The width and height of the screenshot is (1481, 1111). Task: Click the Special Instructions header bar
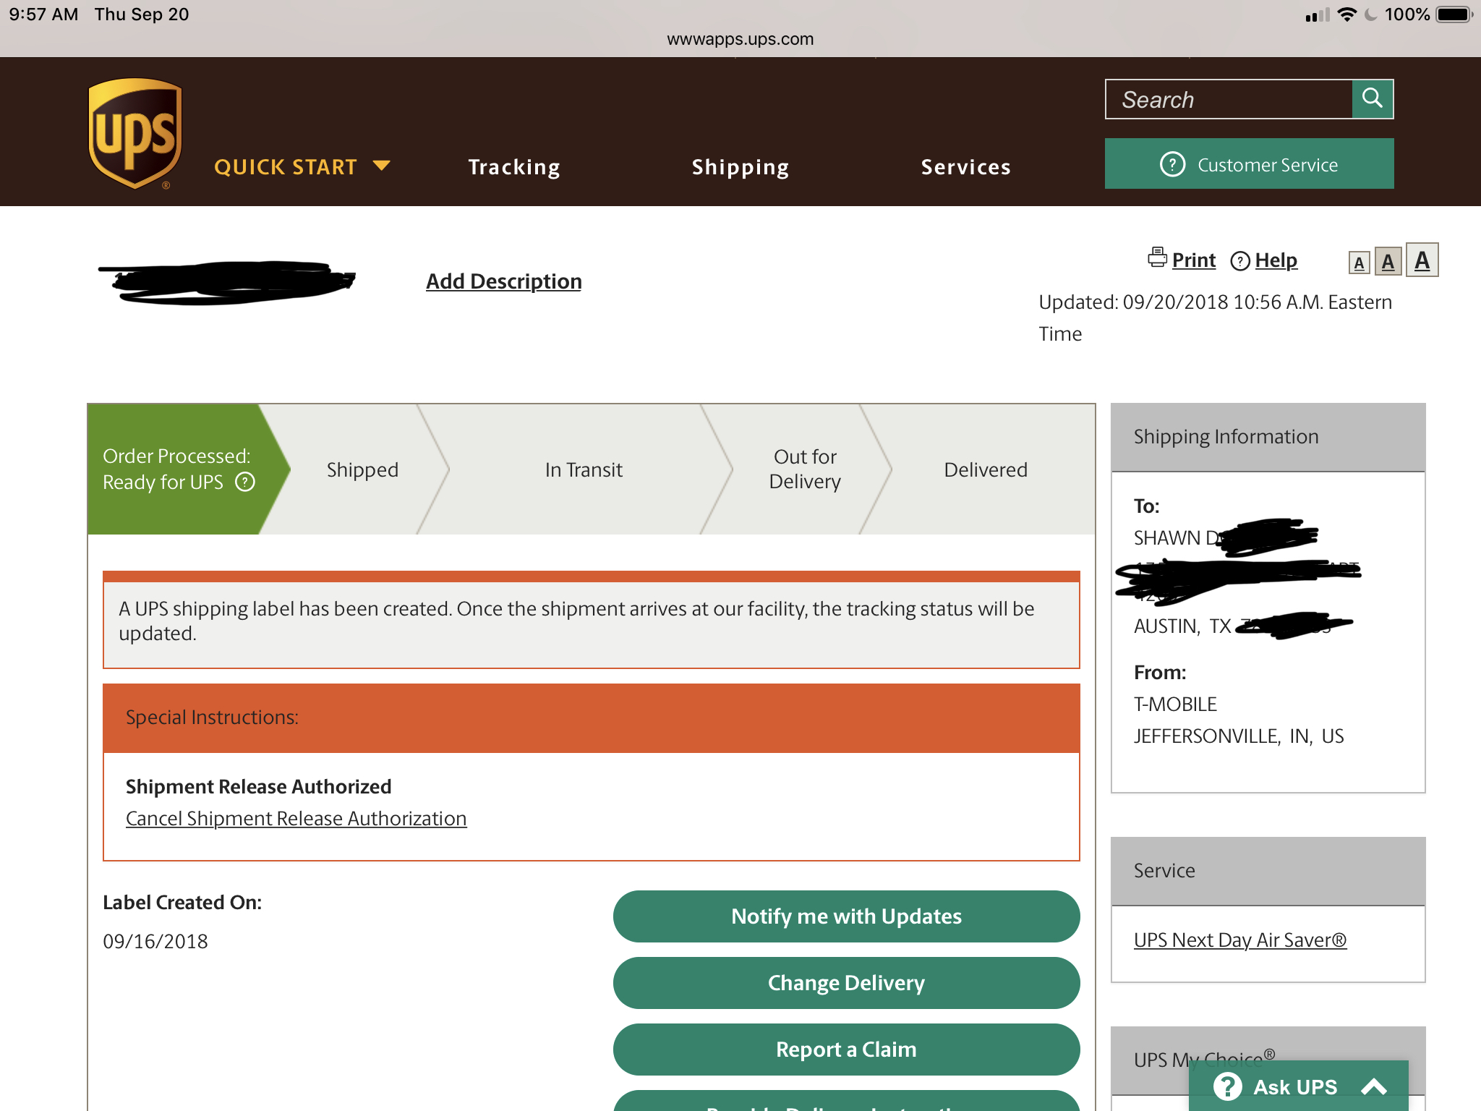click(x=592, y=718)
